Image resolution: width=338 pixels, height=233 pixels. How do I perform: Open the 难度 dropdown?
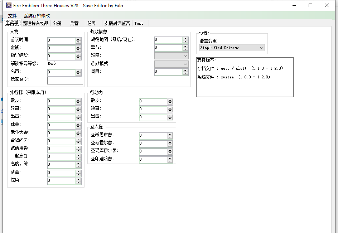coord(172,56)
